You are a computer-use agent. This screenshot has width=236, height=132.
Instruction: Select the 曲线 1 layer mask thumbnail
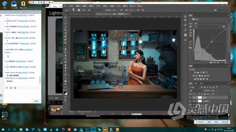200,98
